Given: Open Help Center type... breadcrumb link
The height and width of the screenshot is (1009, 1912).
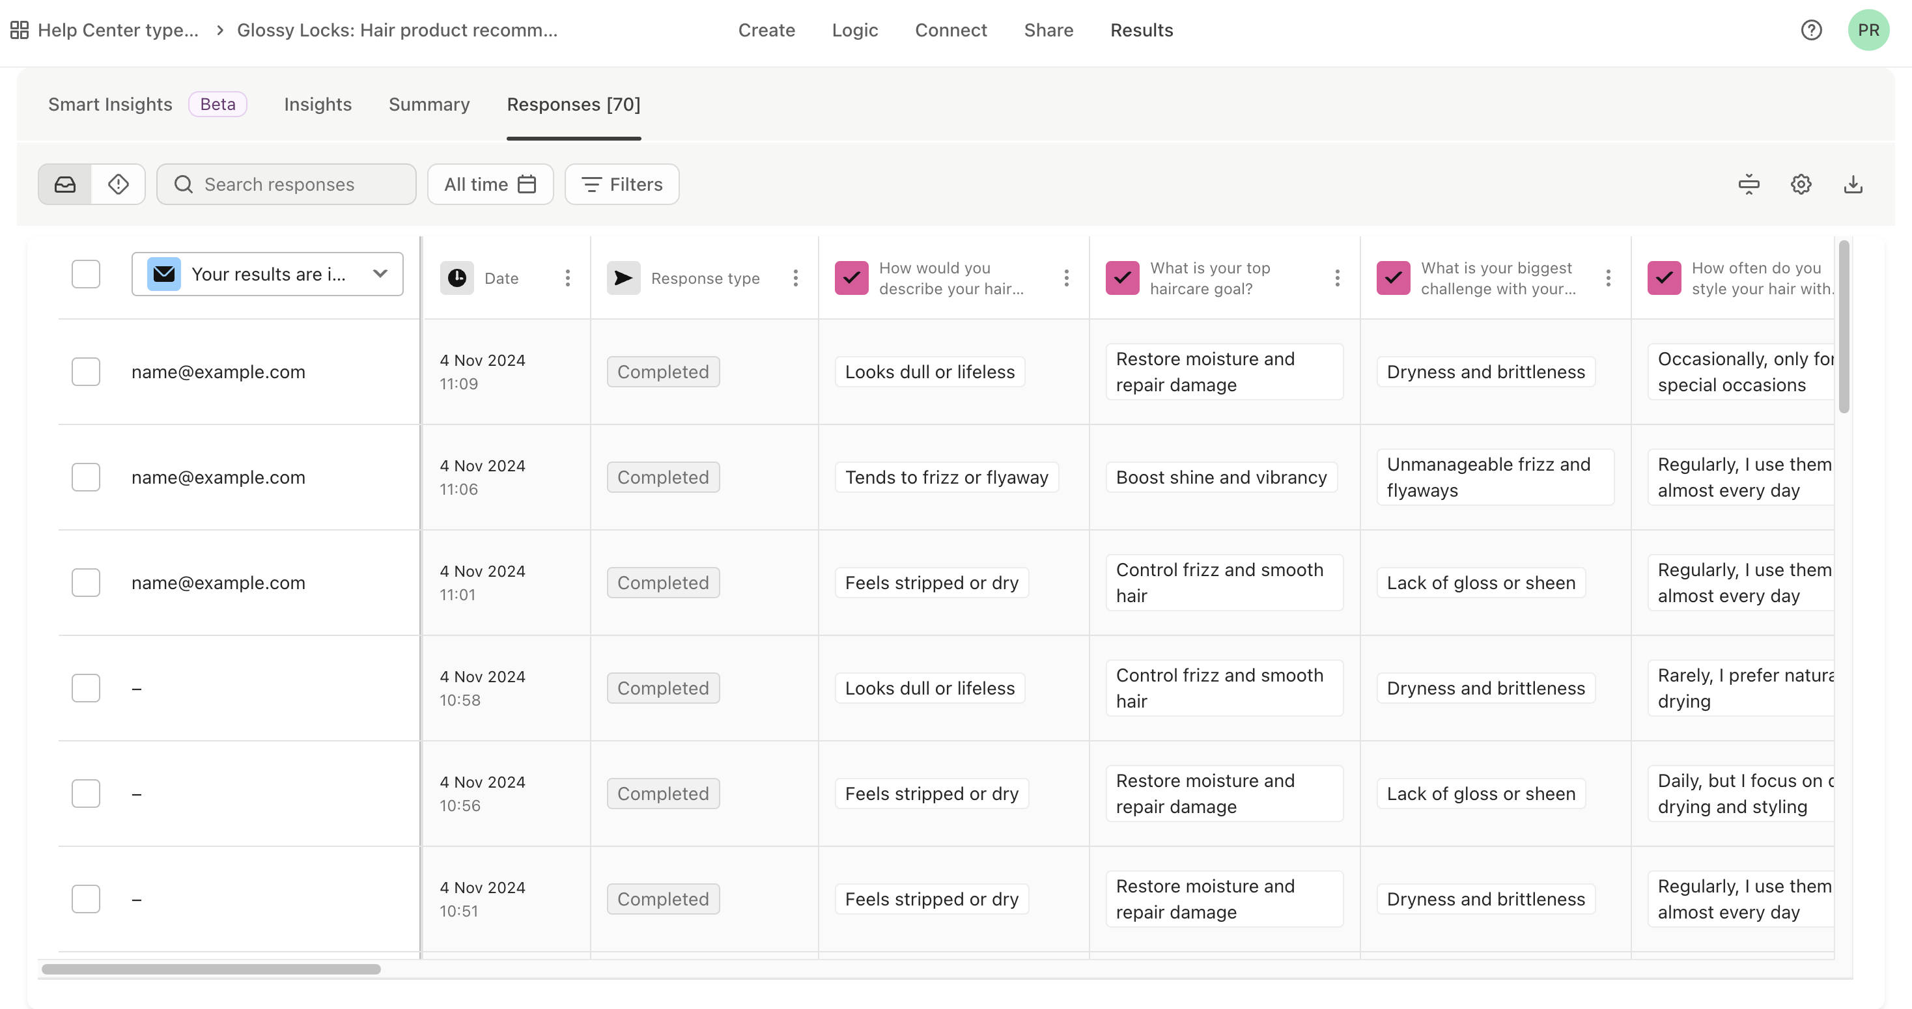Looking at the screenshot, I should click(118, 30).
